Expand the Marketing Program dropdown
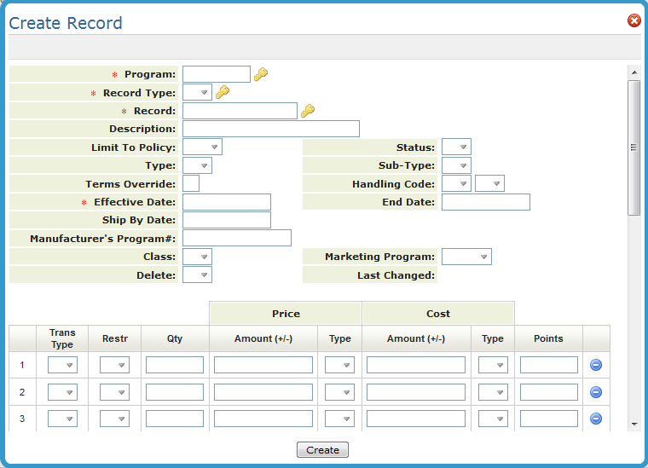This screenshot has width=648, height=468. tap(466, 257)
